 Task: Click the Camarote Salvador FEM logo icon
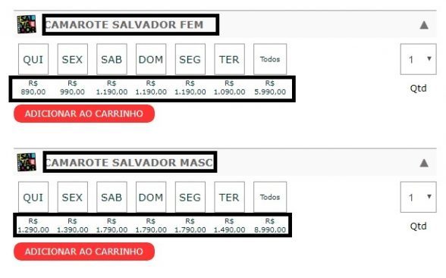point(27,24)
